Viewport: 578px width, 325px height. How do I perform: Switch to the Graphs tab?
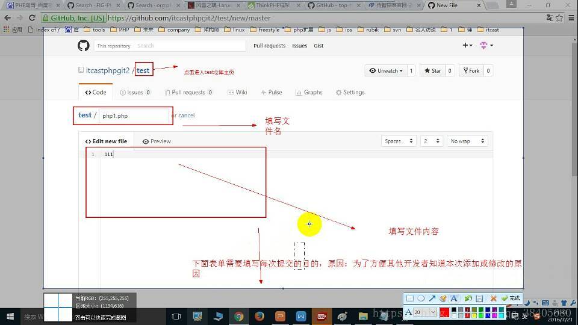click(309, 92)
